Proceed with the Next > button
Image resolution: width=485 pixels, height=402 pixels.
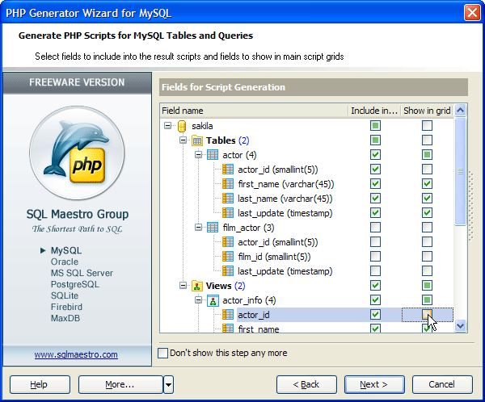coord(374,385)
